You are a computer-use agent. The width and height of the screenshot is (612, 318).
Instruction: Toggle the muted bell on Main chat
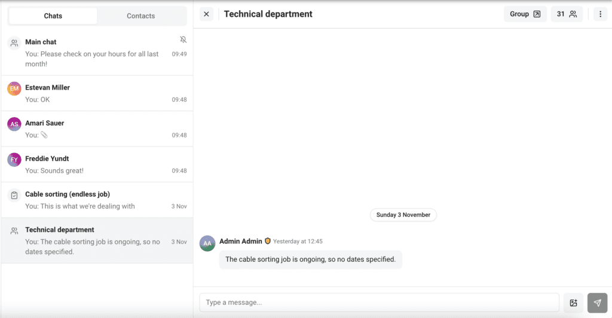[x=183, y=39]
